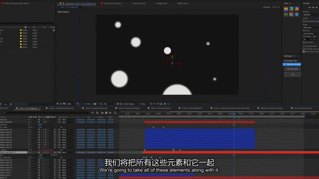The width and height of the screenshot is (319, 179).
Task: Click the second Prism preset icon
Action: point(291,9)
